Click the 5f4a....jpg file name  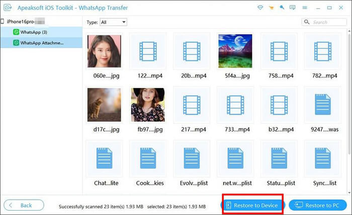[x=237, y=76]
